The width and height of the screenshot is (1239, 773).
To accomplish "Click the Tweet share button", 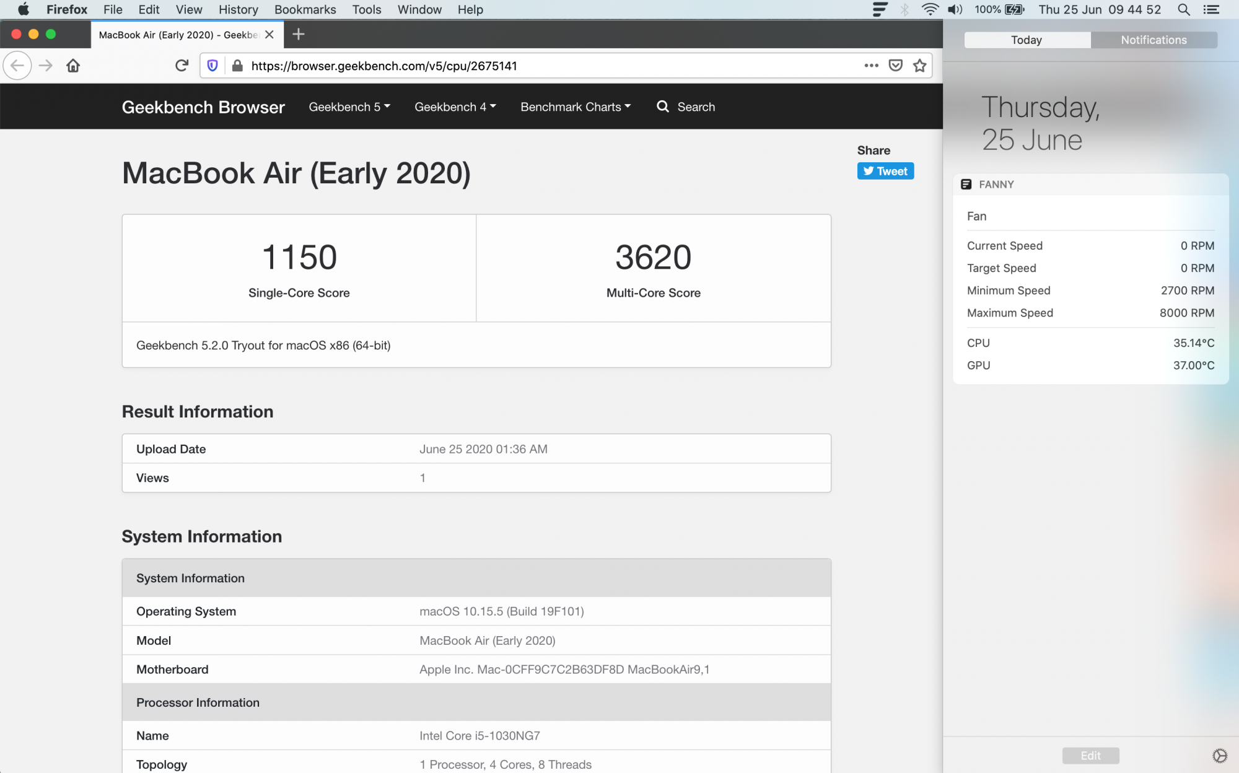I will (885, 172).
